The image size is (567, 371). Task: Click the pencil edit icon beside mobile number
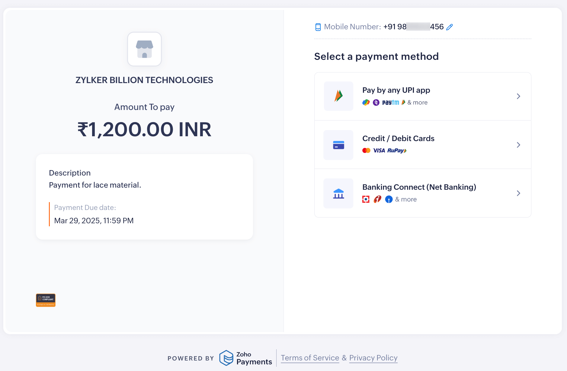[450, 27]
